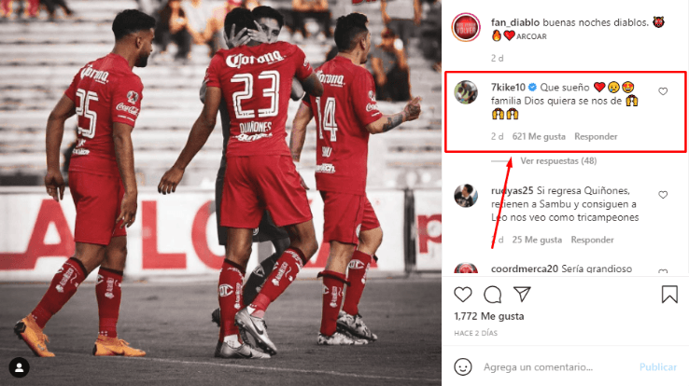View 621 Me gusta on comment
The height and width of the screenshot is (386, 689).
(x=539, y=136)
